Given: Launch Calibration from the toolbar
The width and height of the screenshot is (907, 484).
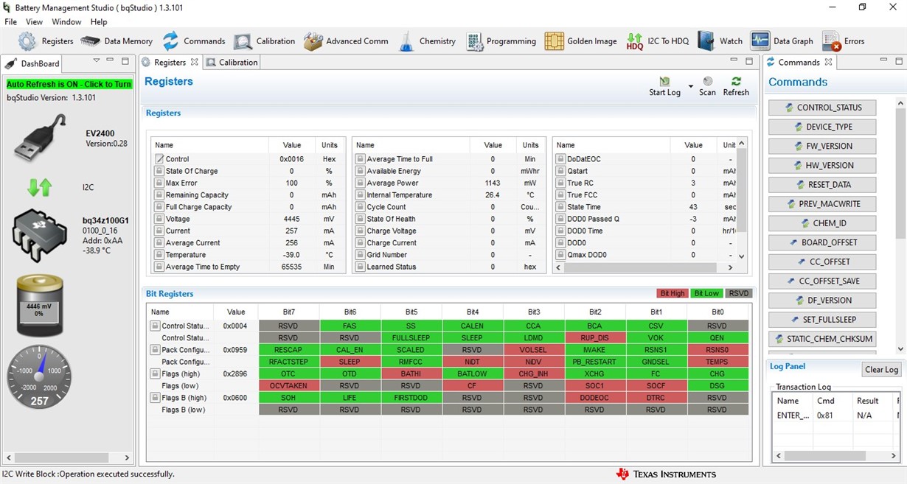Looking at the screenshot, I should coord(243,41).
